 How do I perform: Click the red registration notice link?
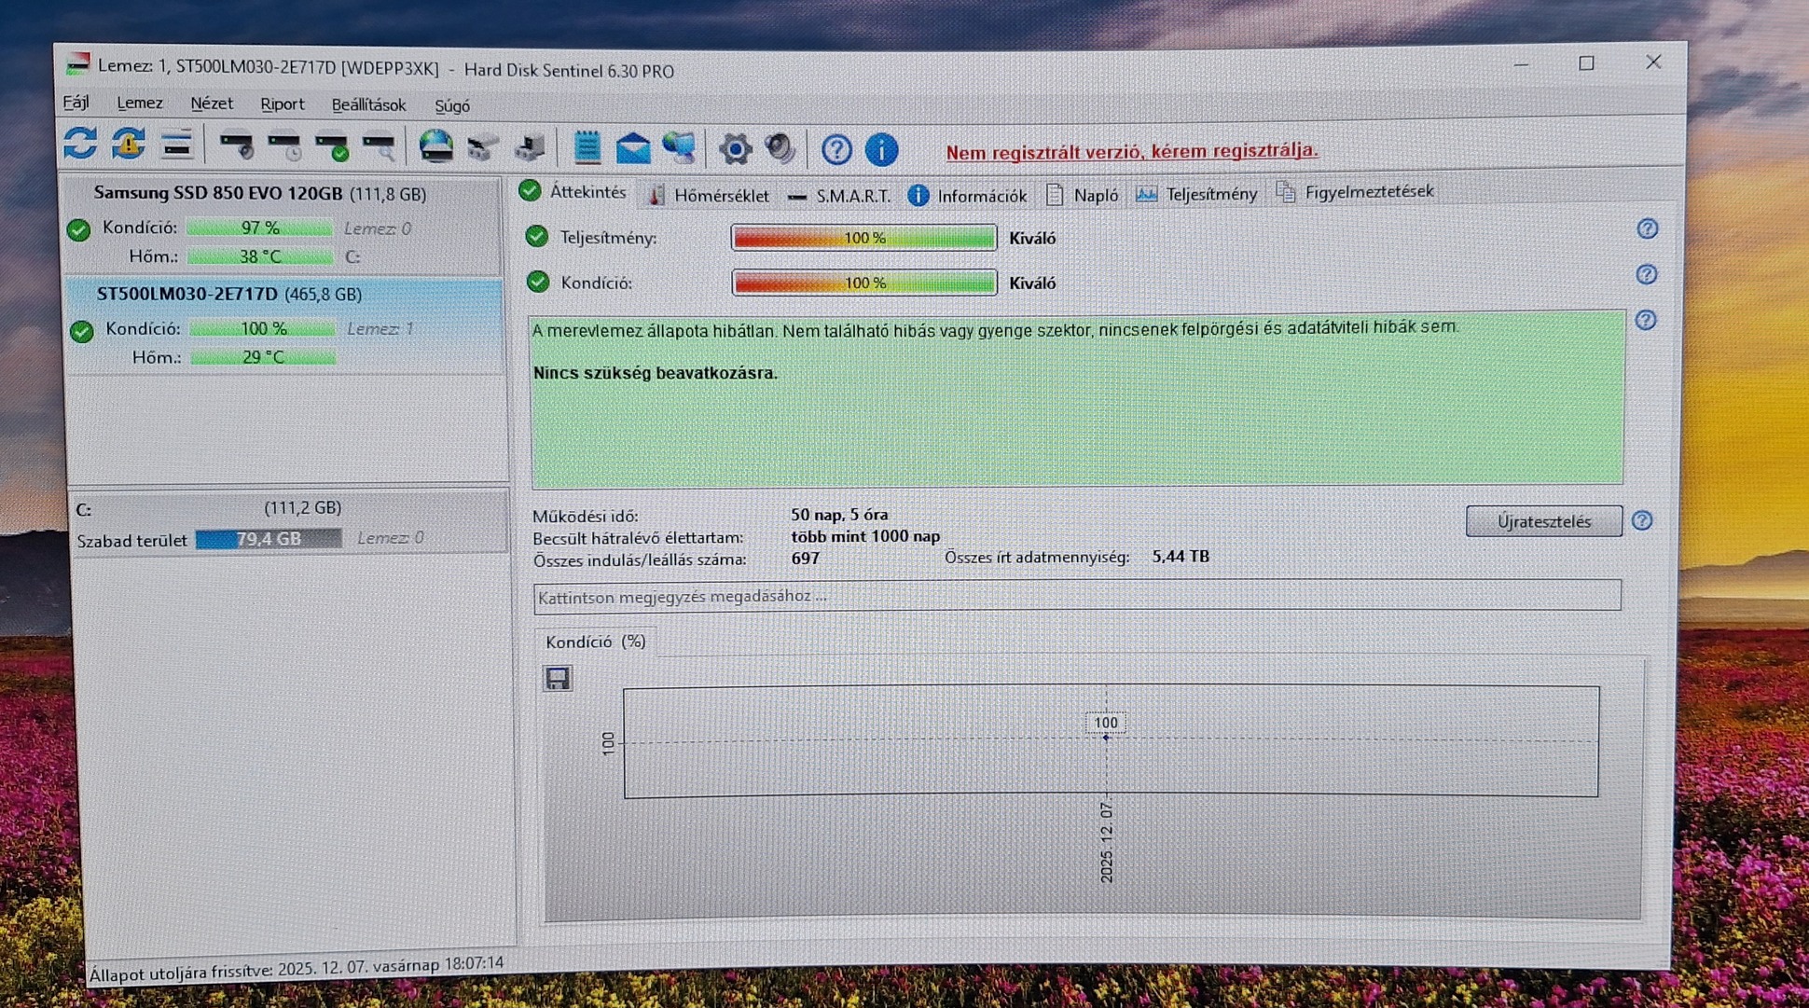tap(1131, 151)
